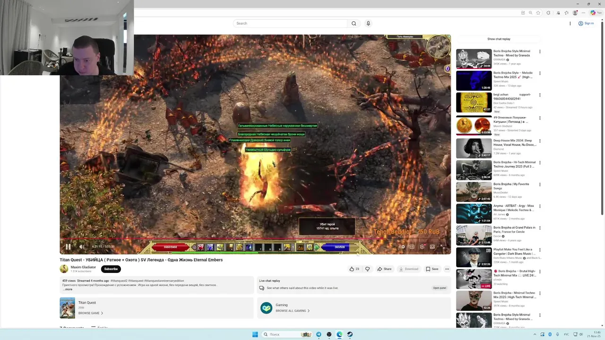Screen dimensions: 605x340
Task: Expand description with ...more
Action: pyautogui.click(x=68, y=289)
